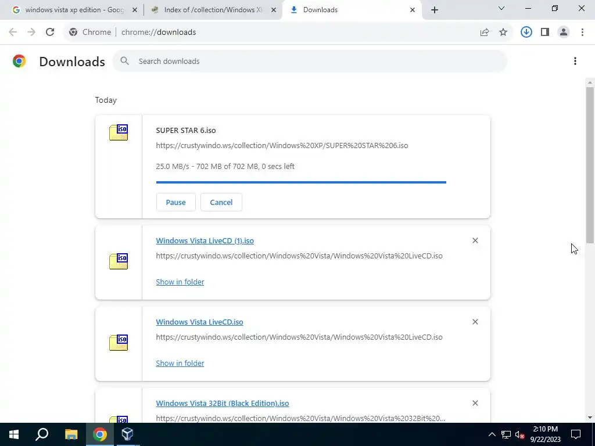Click the SUPER STAR 6.iso source URL
Viewport: 595px width, 446px height.
[282, 146]
